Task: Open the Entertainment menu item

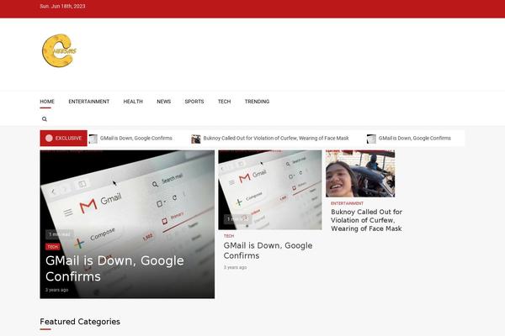Action: pos(89,102)
